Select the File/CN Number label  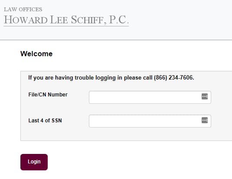coord(48,95)
